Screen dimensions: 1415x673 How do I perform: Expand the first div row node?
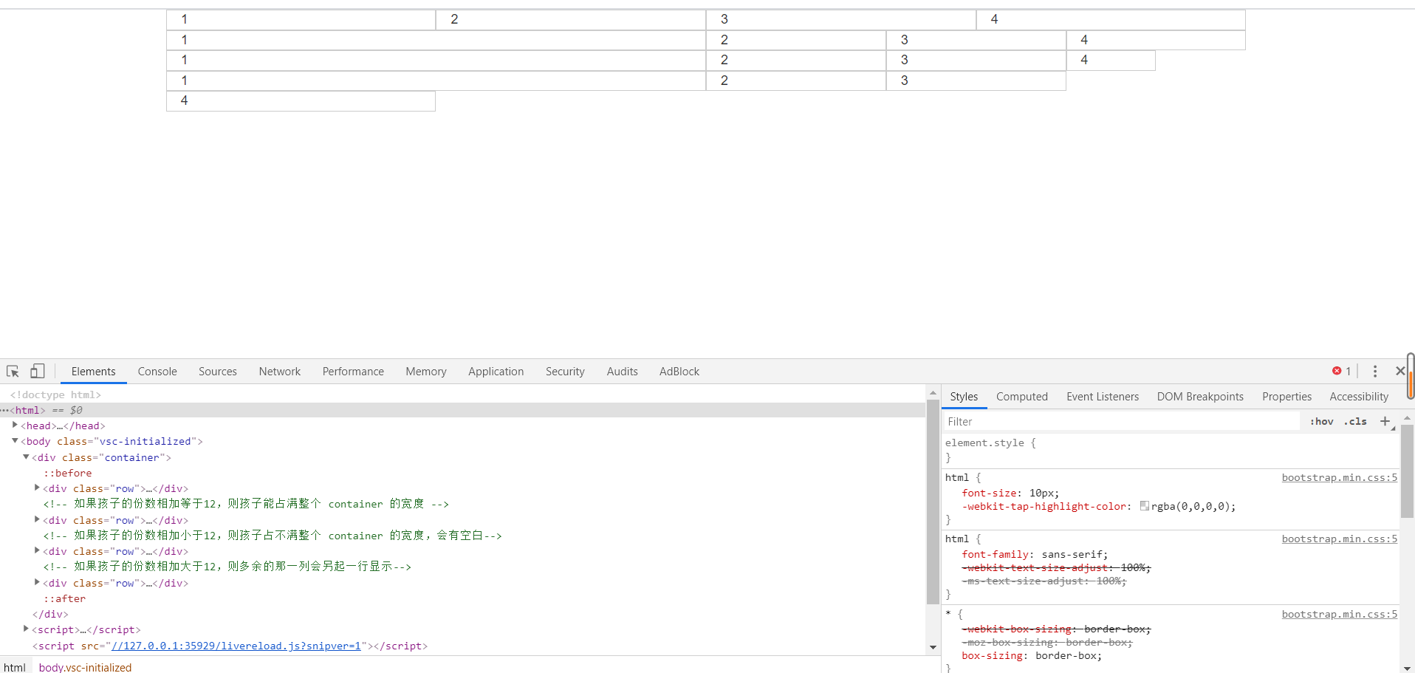(37, 488)
